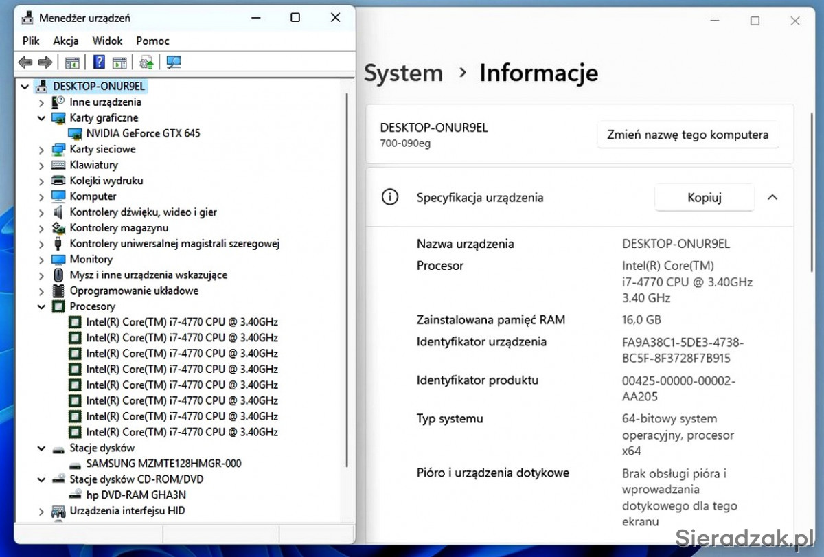Open the Help toolbar icon

click(100, 62)
